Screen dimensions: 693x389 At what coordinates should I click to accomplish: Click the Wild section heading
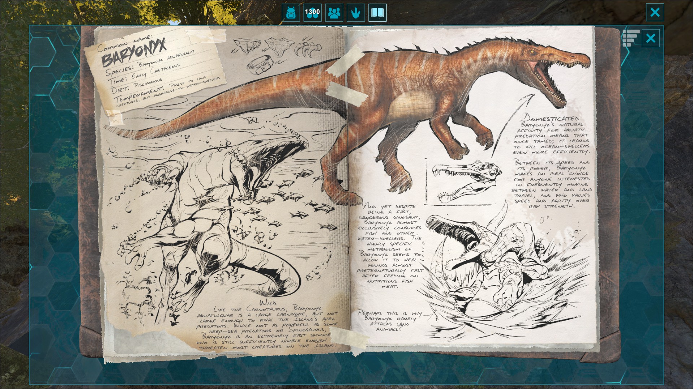point(268,303)
